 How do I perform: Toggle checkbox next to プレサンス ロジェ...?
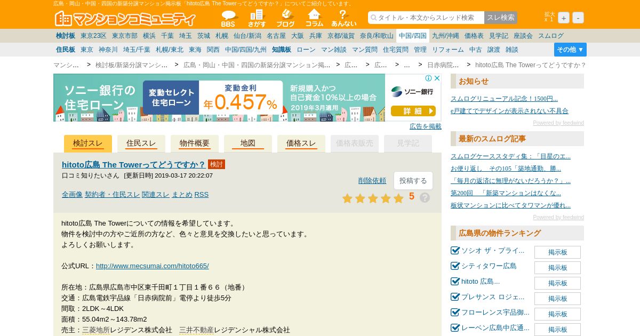pyautogui.click(x=455, y=297)
